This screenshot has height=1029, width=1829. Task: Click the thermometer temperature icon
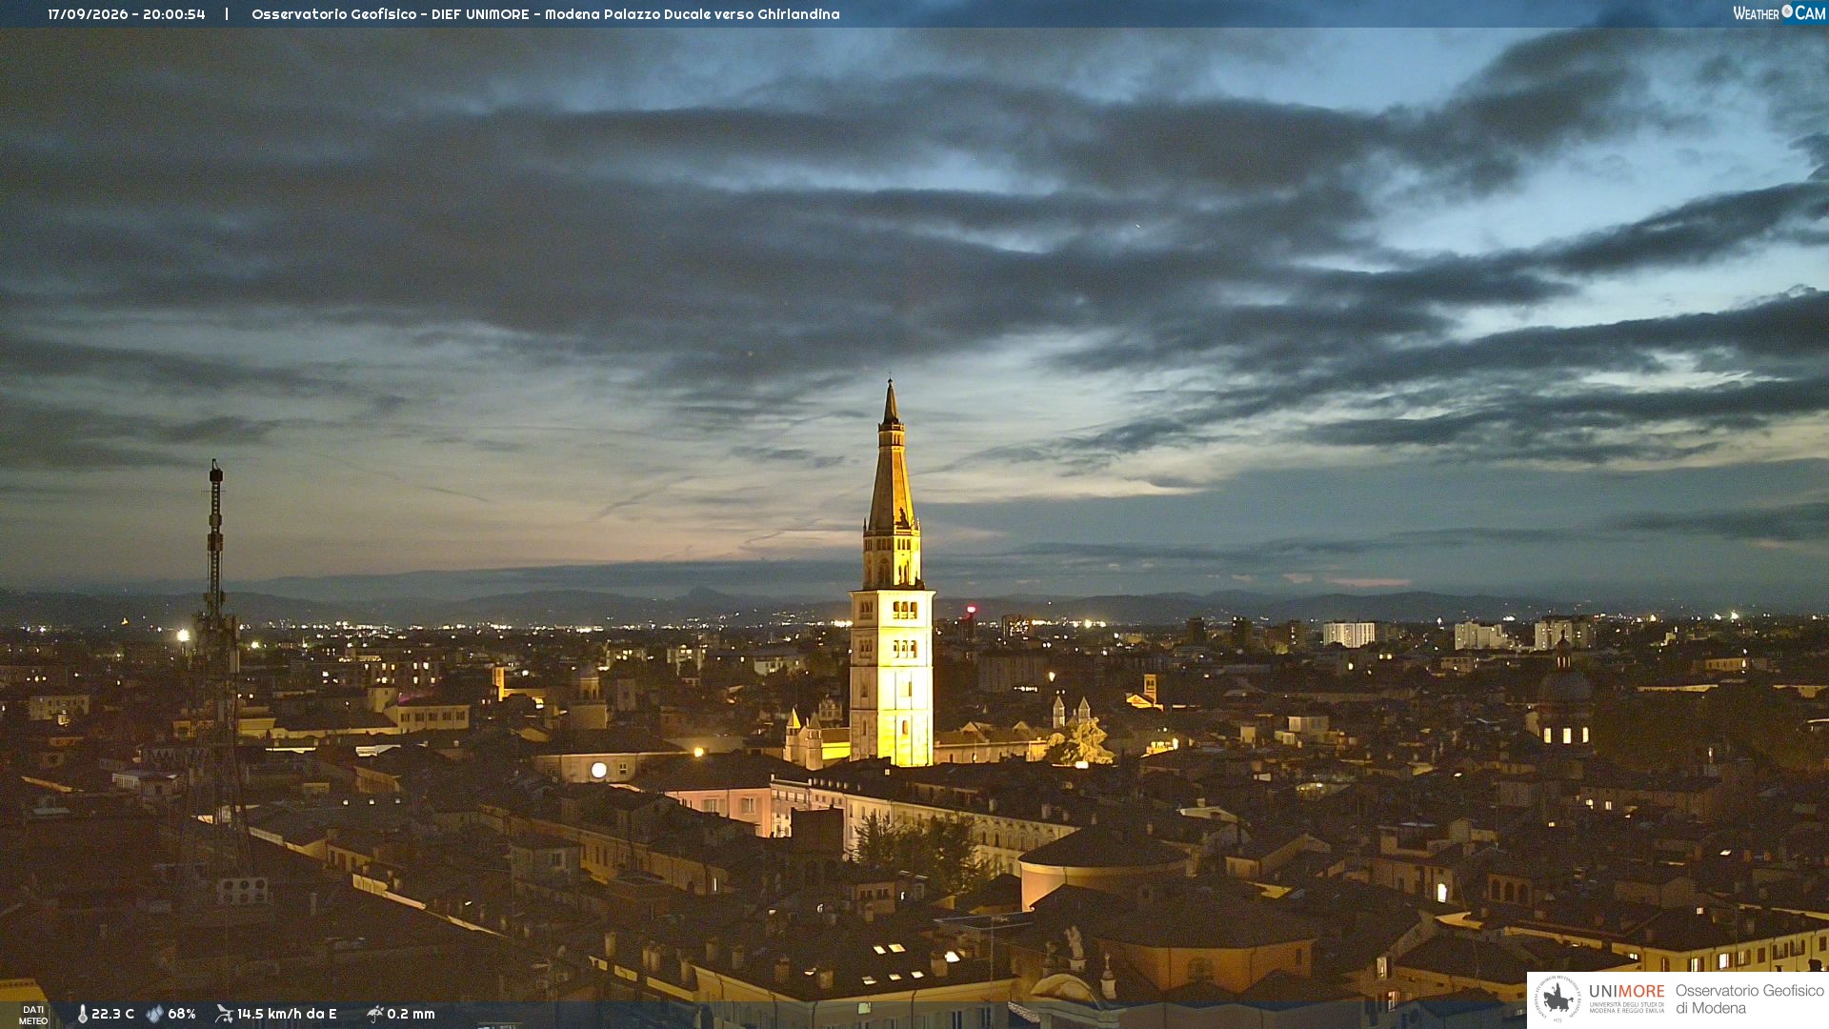tap(83, 1014)
